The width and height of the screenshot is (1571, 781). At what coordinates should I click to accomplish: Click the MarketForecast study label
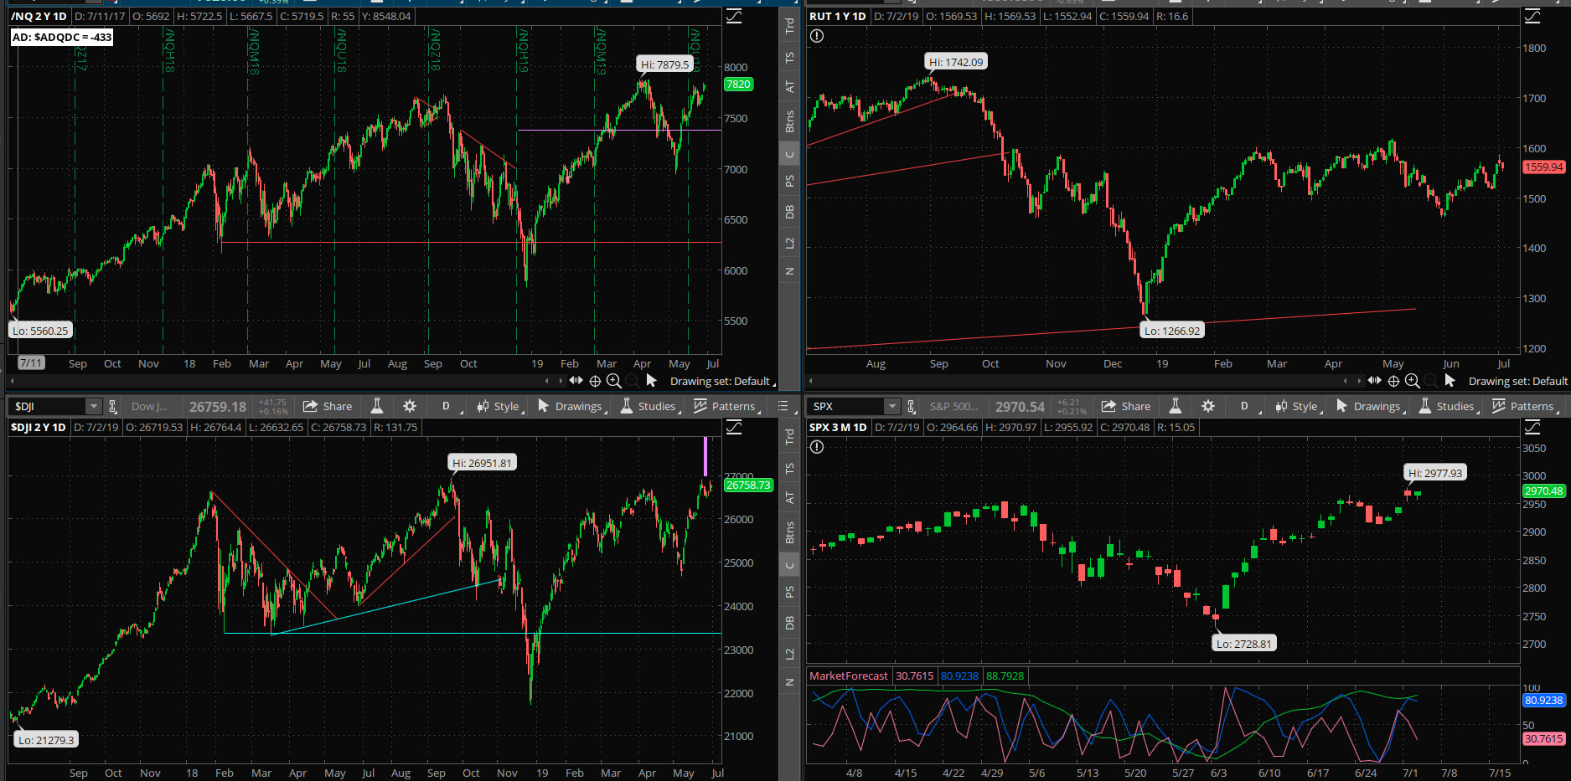click(x=848, y=676)
